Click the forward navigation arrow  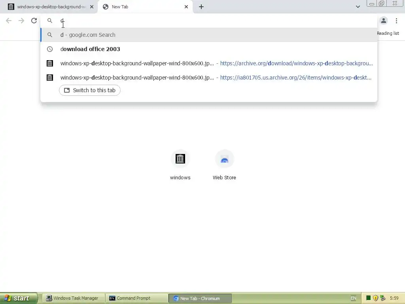21,21
